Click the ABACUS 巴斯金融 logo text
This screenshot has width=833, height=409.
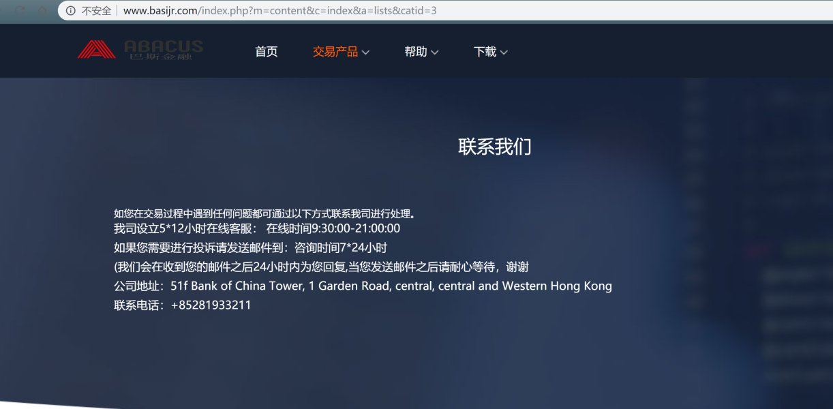point(164,50)
